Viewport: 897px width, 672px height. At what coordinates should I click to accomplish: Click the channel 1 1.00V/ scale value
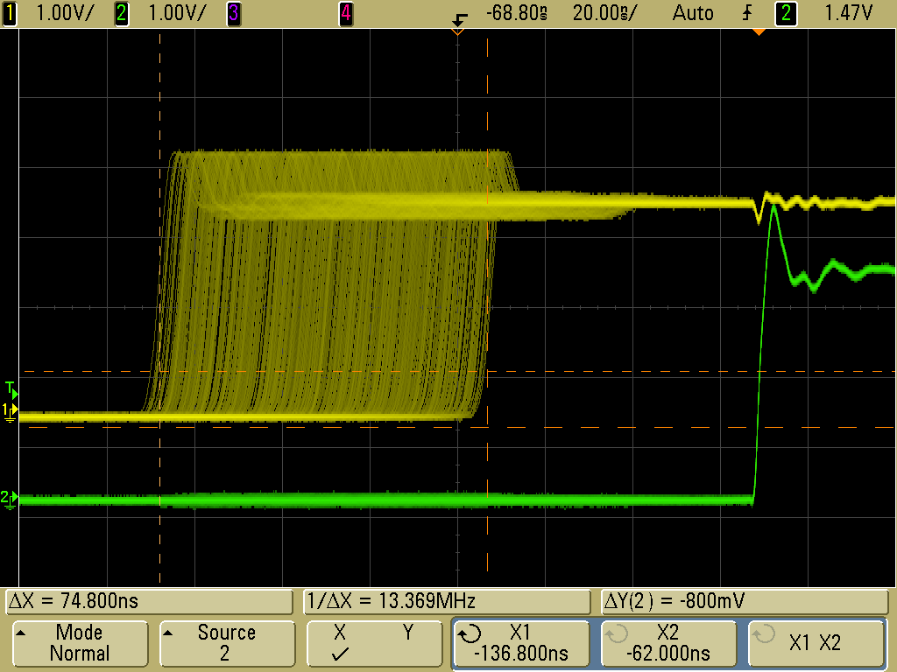pyautogui.click(x=65, y=13)
